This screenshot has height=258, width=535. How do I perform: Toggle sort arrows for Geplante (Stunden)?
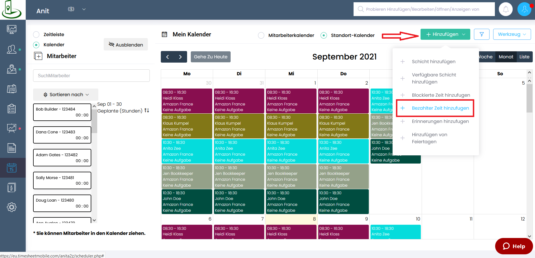(147, 111)
